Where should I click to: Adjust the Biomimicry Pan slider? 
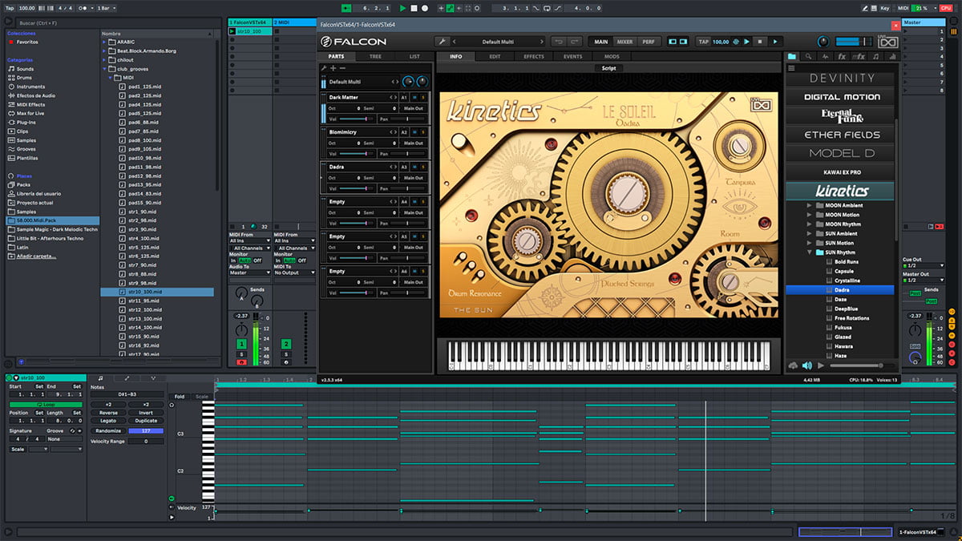(x=409, y=153)
